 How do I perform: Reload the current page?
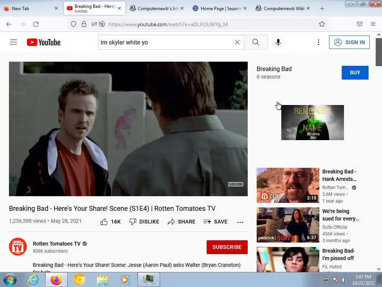36,24
